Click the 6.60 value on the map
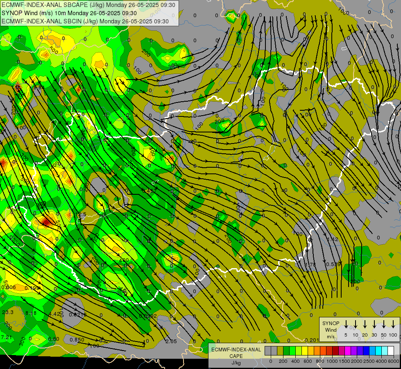Image resolution: width=401 pixels, height=369 pixels. 54,339
